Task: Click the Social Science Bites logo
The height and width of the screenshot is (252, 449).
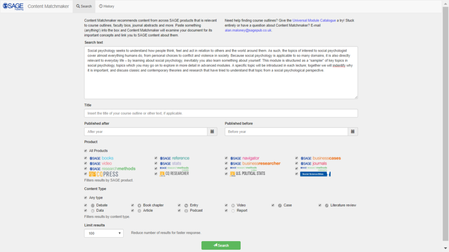Action: 315,174
